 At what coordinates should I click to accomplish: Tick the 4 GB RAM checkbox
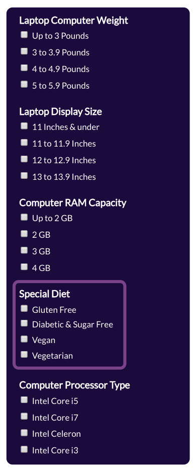click(24, 267)
